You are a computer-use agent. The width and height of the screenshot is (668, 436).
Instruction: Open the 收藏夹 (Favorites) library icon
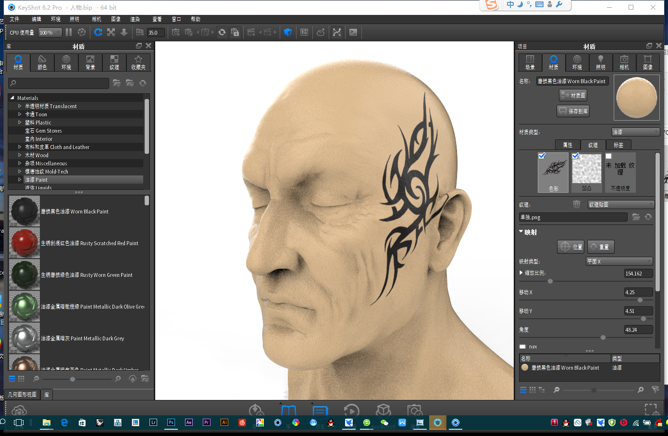pos(138,62)
